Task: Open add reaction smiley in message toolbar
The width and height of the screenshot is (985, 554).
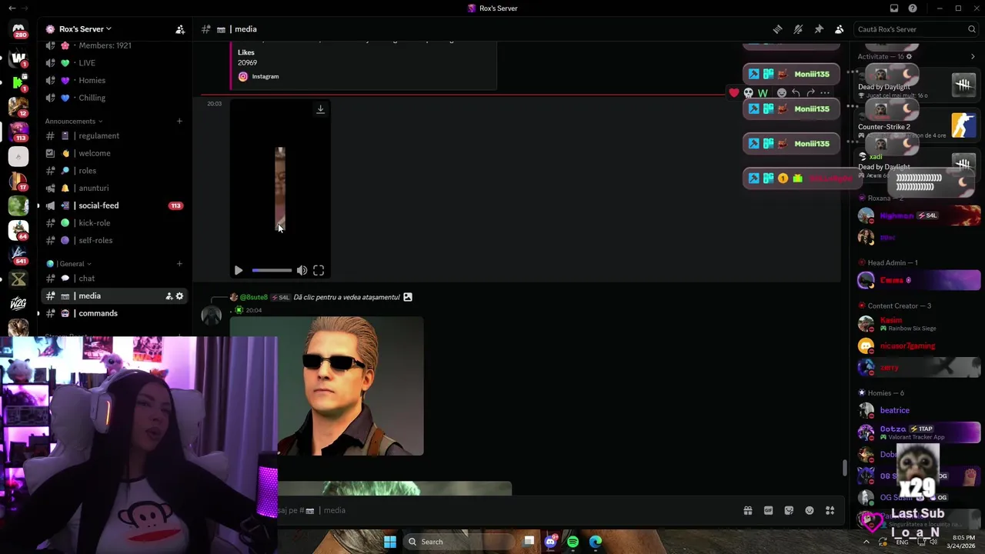Action: pos(782,93)
